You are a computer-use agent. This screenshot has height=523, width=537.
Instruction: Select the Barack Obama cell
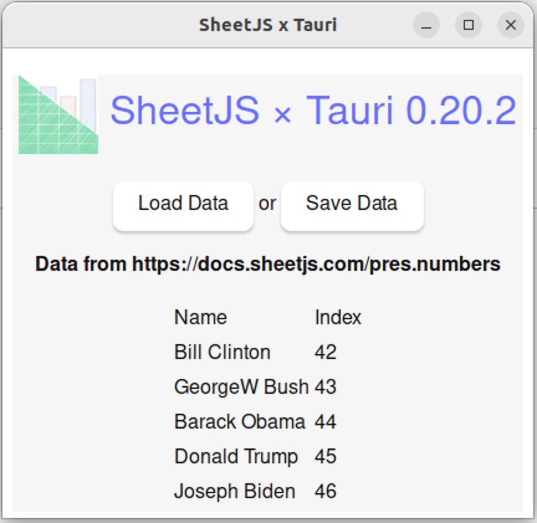[239, 422]
